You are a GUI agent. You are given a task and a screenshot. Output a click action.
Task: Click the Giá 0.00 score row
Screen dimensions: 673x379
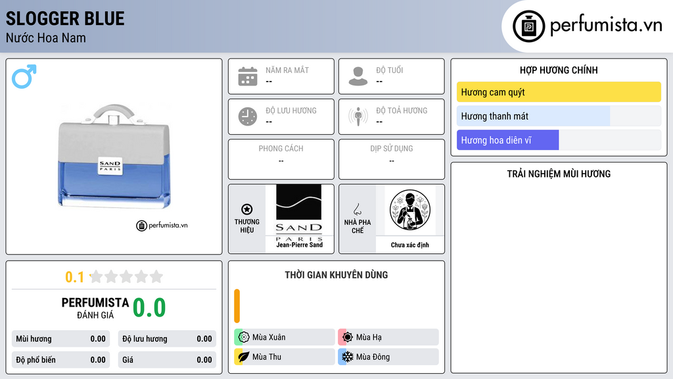click(x=167, y=360)
